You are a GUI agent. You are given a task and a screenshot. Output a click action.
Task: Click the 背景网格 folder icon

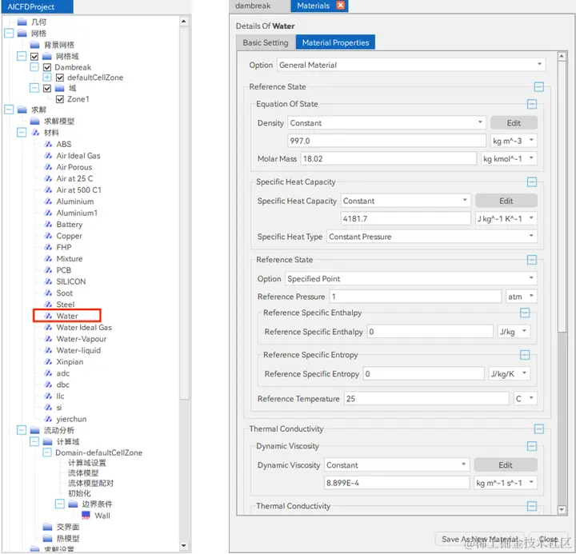tap(35, 45)
